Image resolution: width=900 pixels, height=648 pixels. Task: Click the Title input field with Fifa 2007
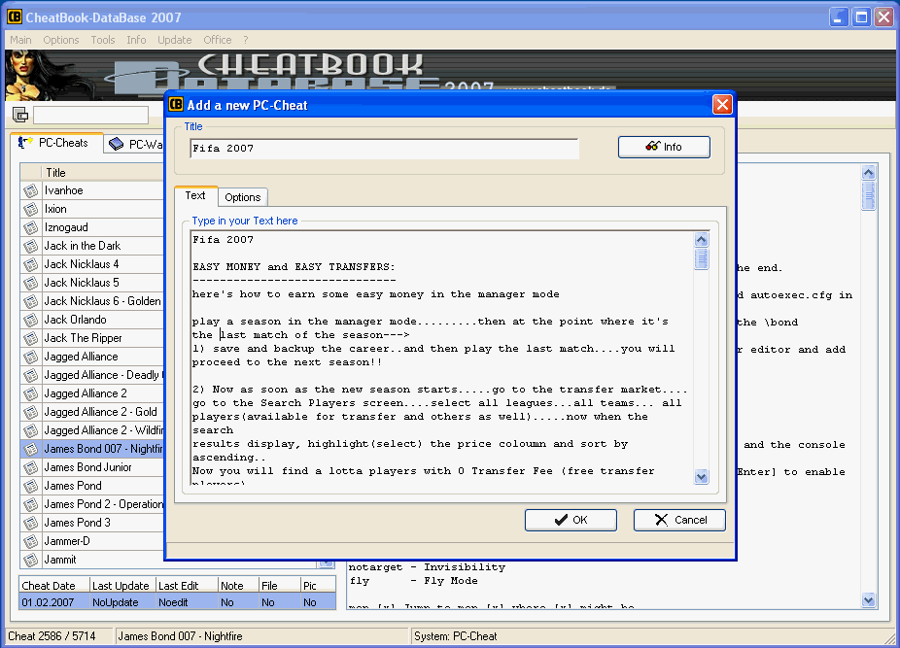pos(384,149)
